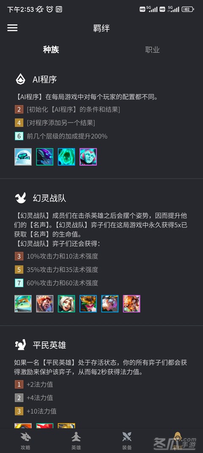Open the white-haired 幻灵战队 champion portrait
This screenshot has height=453, width=203.
tap(66, 304)
